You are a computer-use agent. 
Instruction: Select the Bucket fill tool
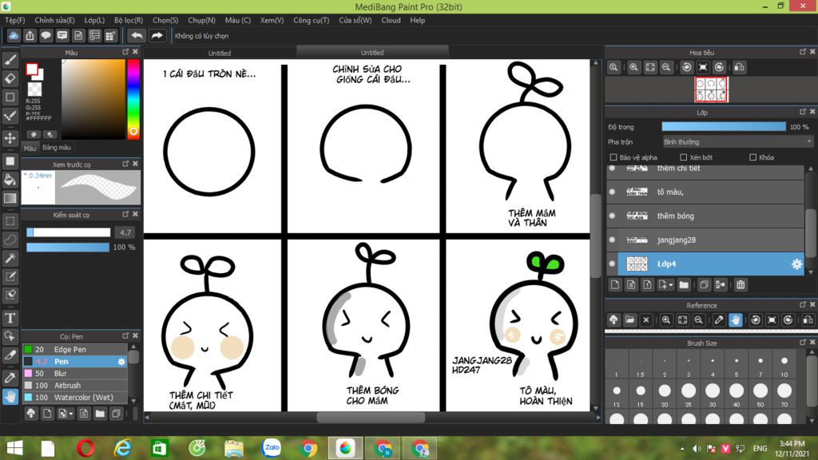point(10,180)
